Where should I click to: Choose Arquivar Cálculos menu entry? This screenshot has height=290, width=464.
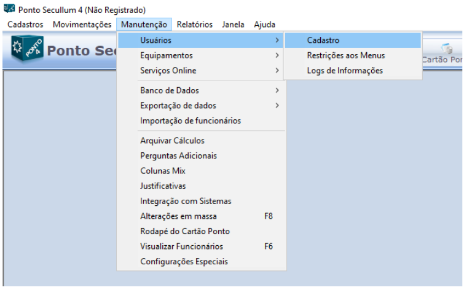pyautogui.click(x=172, y=141)
